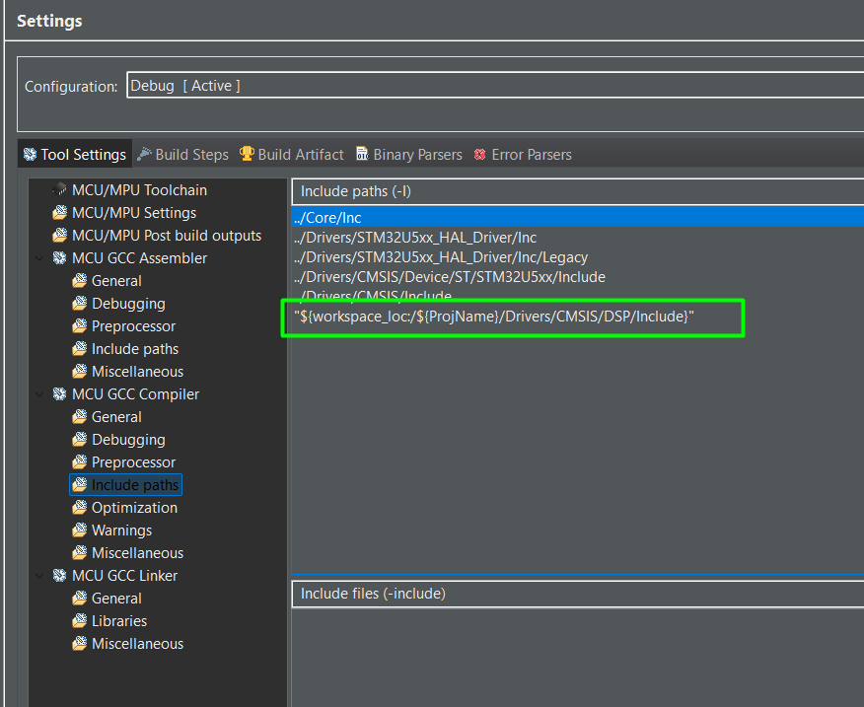The image size is (864, 707).
Task: Click the Warnings icon under MCU GCC Compiler
Action: [80, 530]
